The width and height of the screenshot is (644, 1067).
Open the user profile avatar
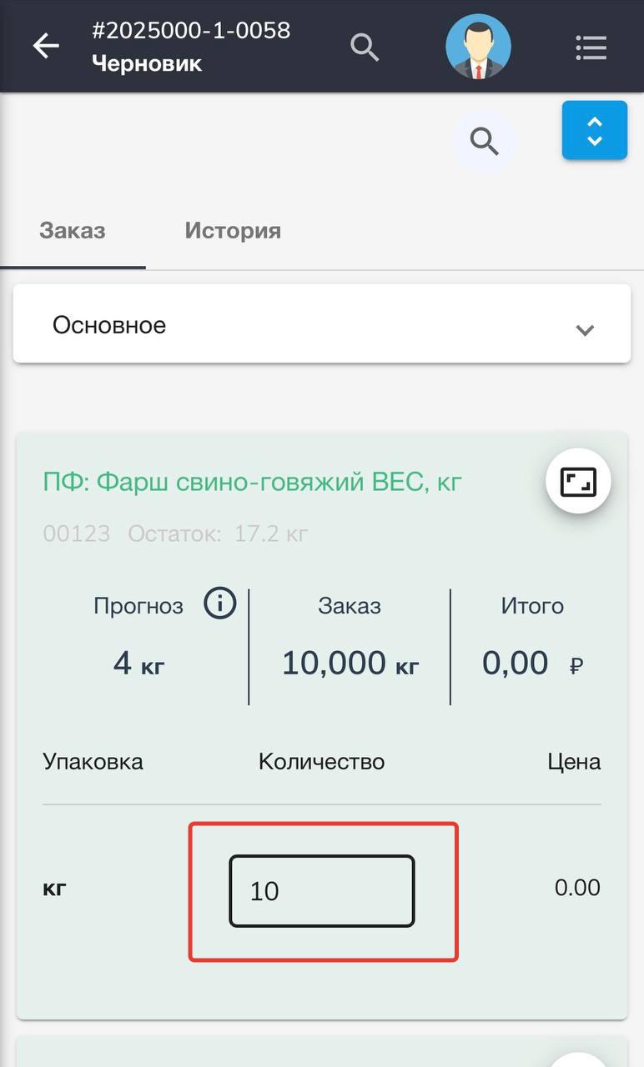pos(478,47)
